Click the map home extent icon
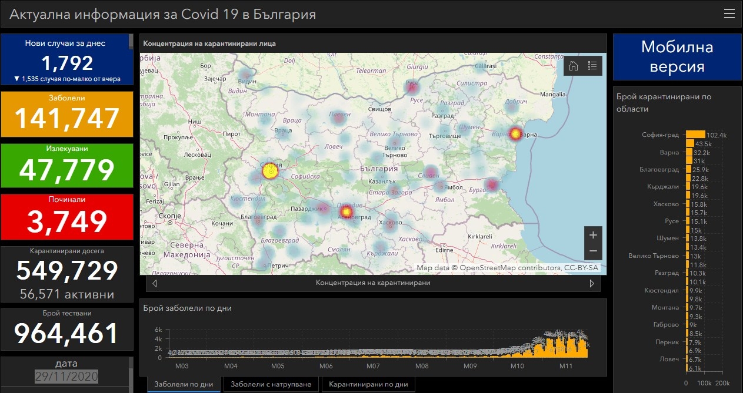Screen dimensions: 743x393 point(574,66)
